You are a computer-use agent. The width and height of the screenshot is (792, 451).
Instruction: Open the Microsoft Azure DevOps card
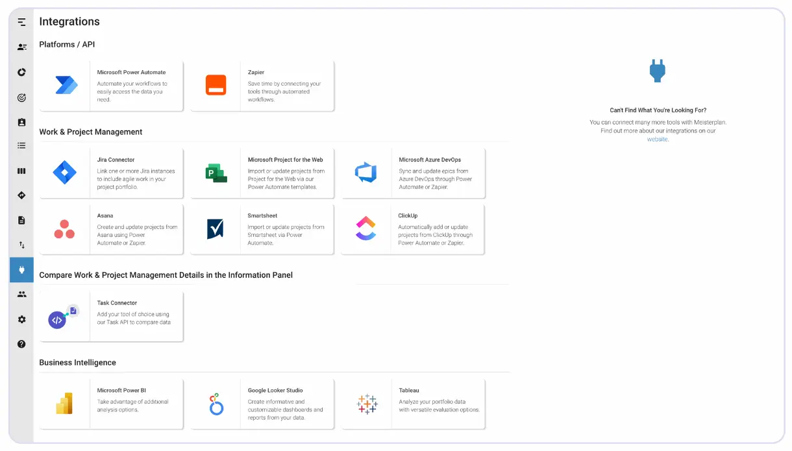tap(414, 173)
